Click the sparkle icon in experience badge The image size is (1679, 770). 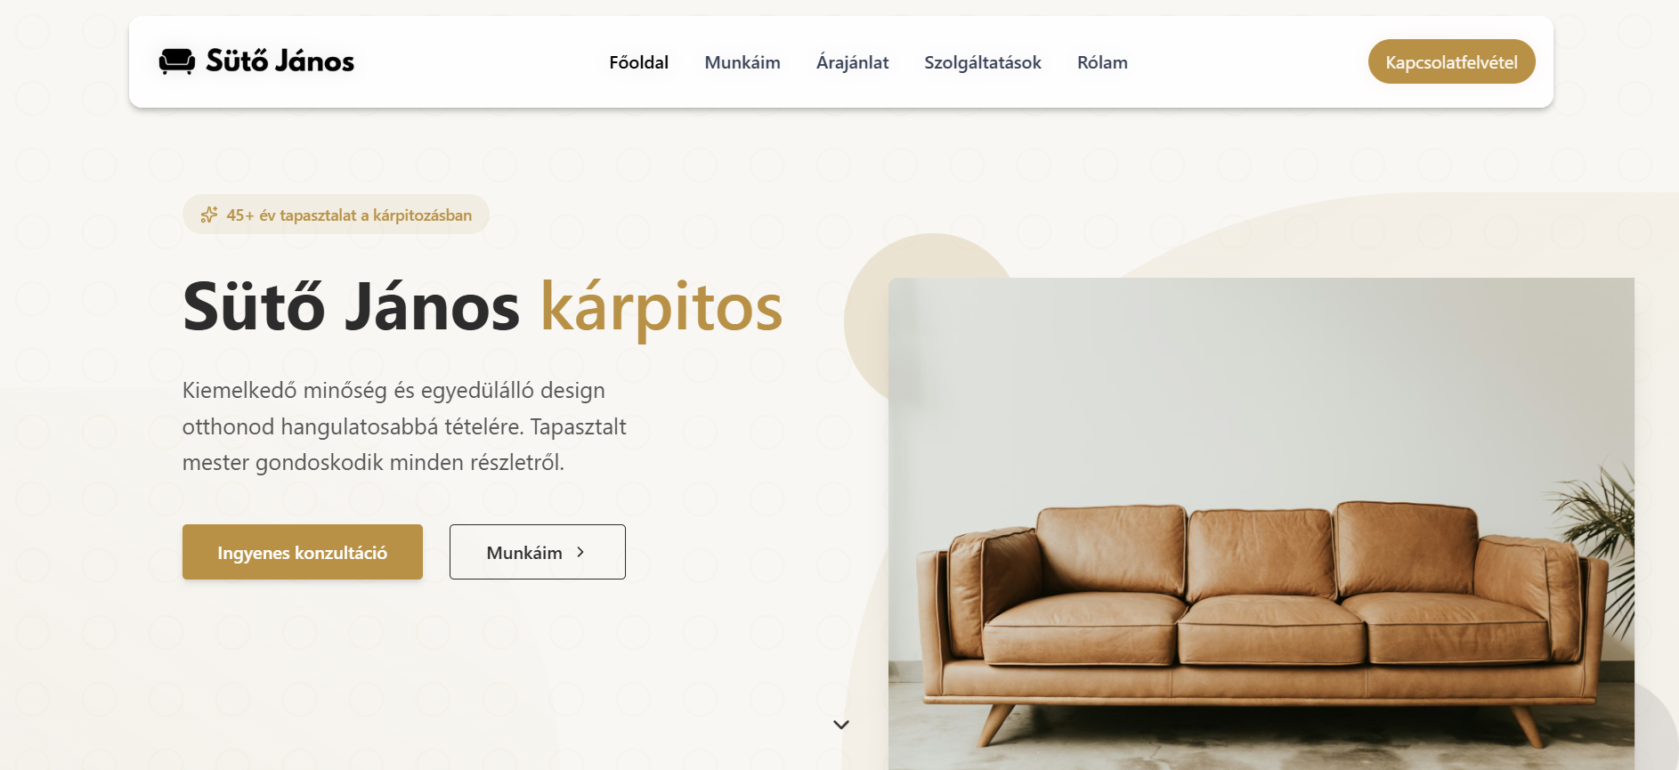pos(209,215)
